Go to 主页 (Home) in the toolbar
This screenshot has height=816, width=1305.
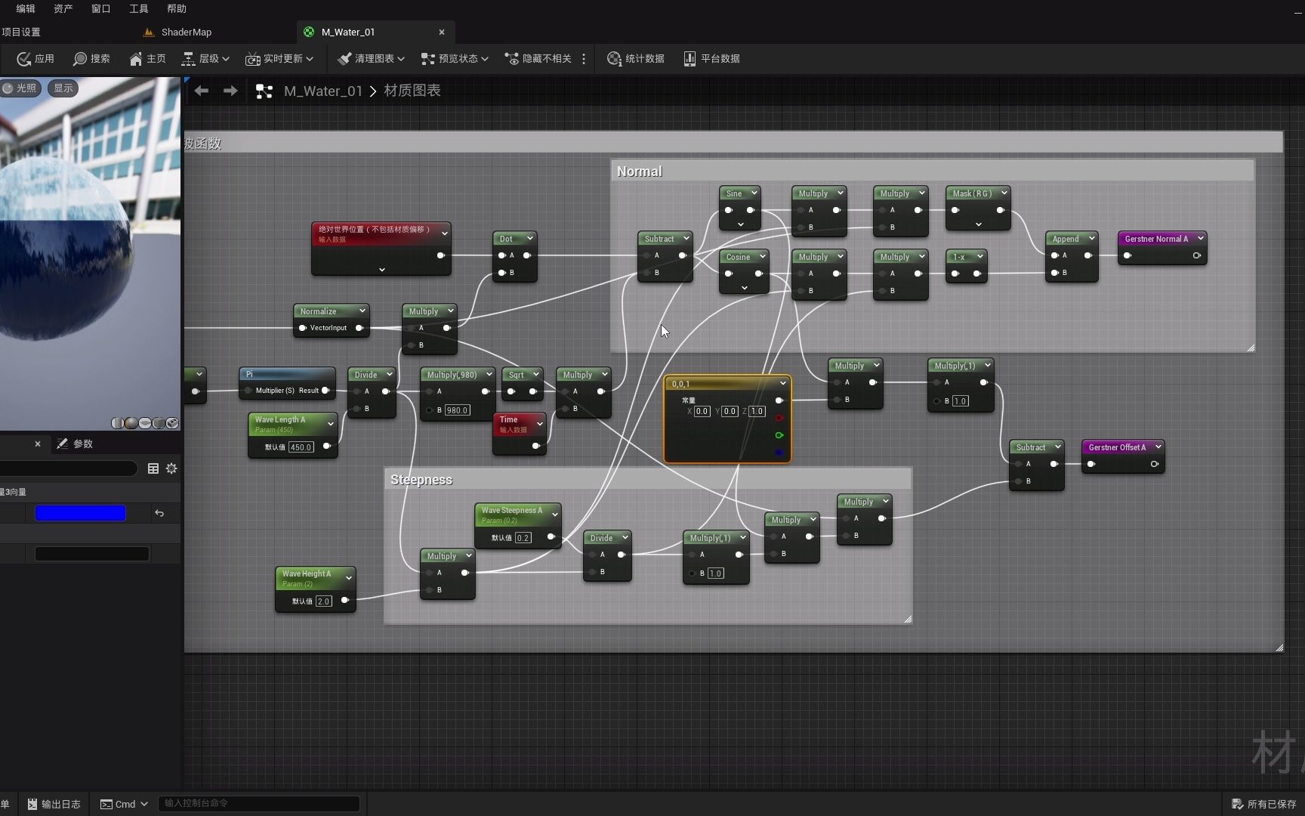click(x=147, y=58)
